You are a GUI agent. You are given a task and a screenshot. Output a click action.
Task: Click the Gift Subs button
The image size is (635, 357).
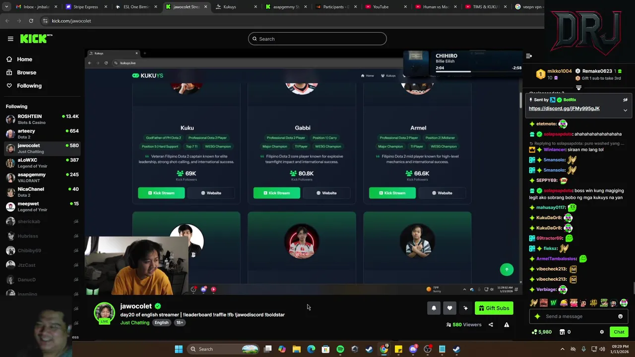[494, 308]
